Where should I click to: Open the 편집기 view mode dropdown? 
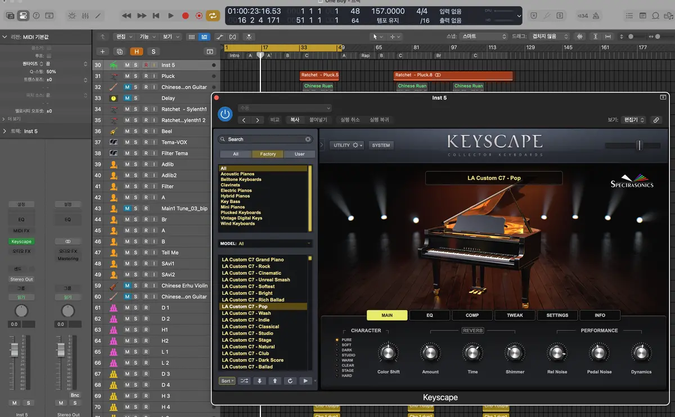[634, 120]
